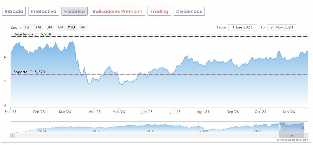This screenshot has height=145, width=313.
Task: Select the 6M zoom button
Action: pyautogui.click(x=61, y=27)
